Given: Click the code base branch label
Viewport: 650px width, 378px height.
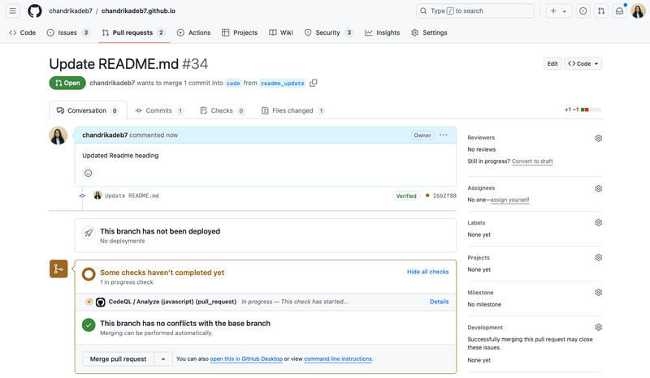Looking at the screenshot, I should click(233, 84).
